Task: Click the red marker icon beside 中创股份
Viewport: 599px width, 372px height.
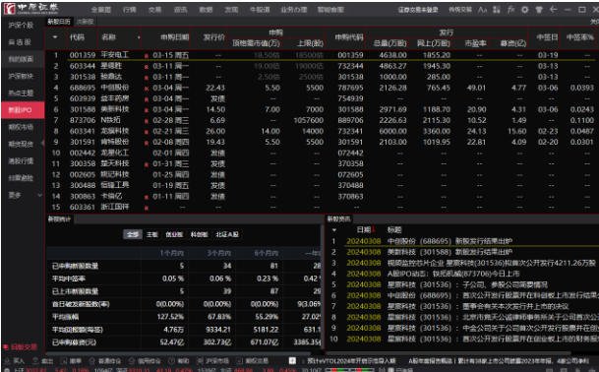Action: pyautogui.click(x=147, y=89)
